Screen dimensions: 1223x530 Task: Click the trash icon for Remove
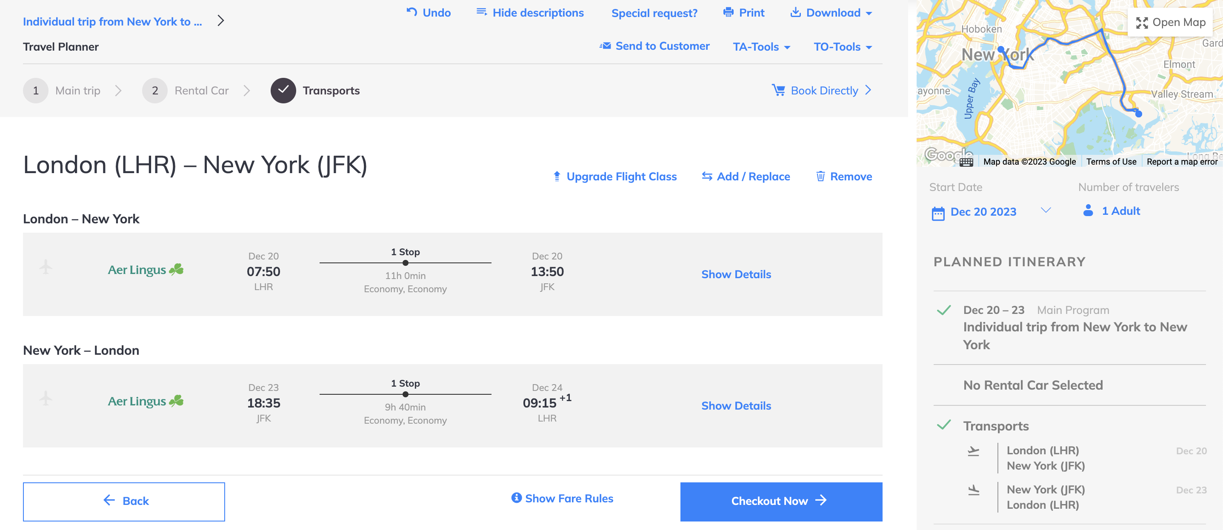[x=820, y=177]
